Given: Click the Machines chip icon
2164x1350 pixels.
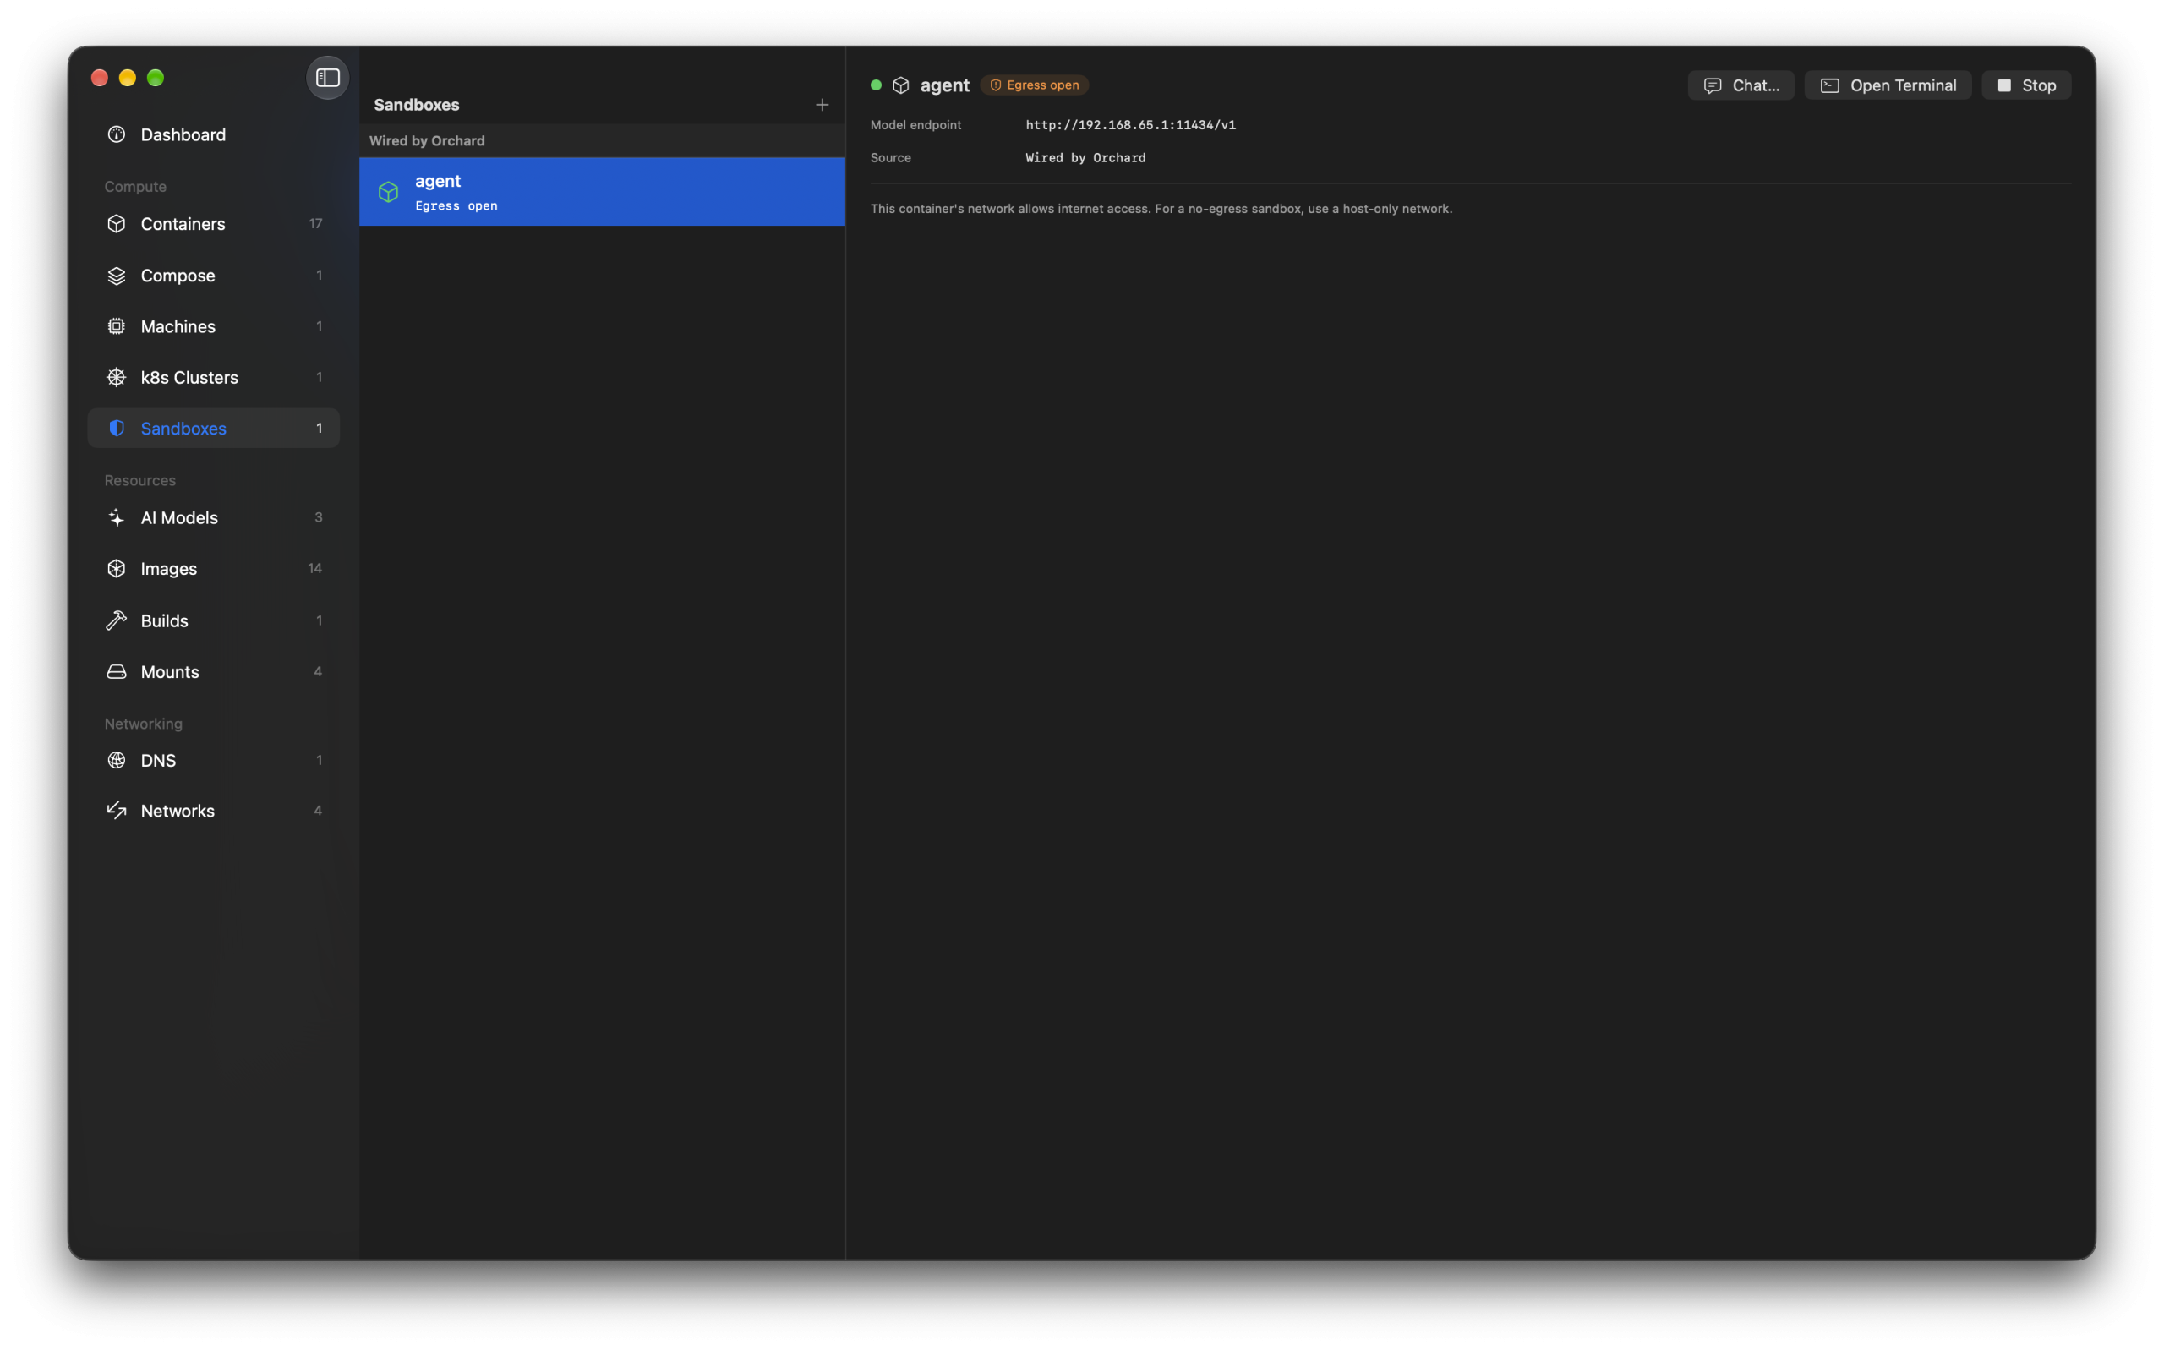Looking at the screenshot, I should pos(116,327).
